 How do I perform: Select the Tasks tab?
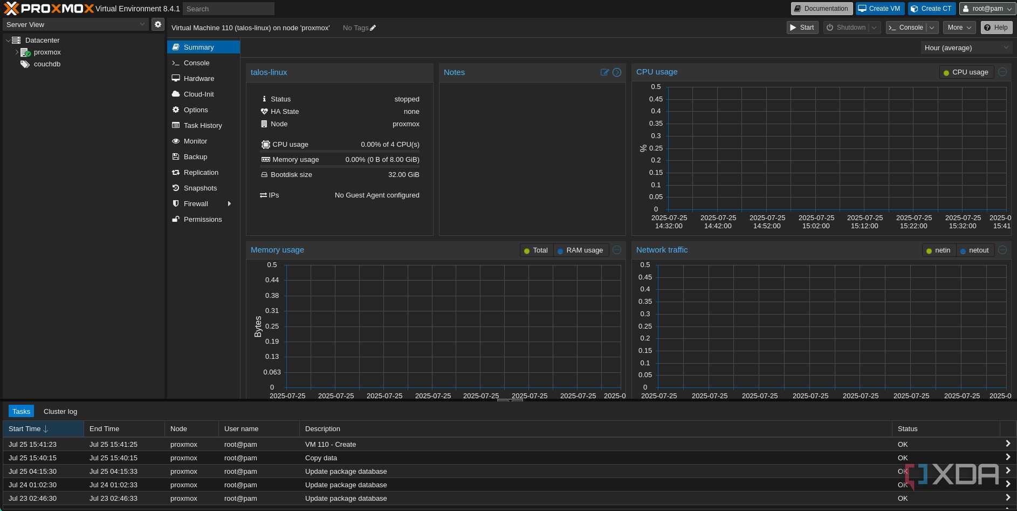point(21,411)
